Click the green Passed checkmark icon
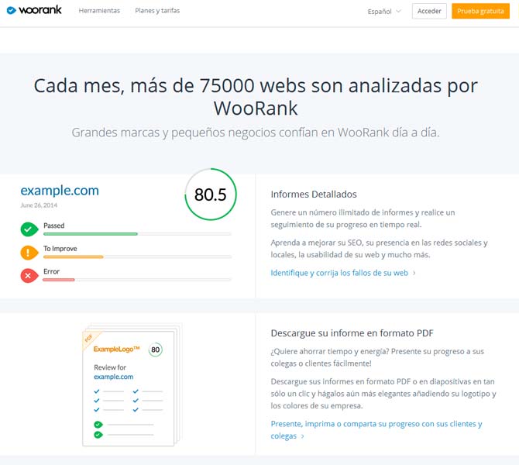Screen dimensions: 519x465 29,229
